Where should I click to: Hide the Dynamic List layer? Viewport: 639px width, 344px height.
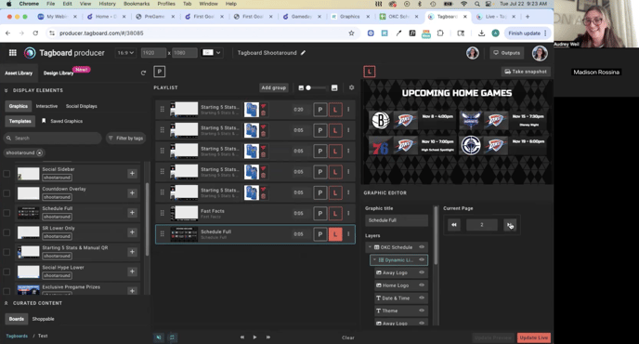422,259
